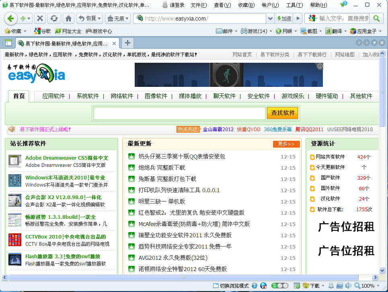Toggle the 切换浏览模式 browsing mode switch
Viewport: 388px width, 292px height.
230,286
